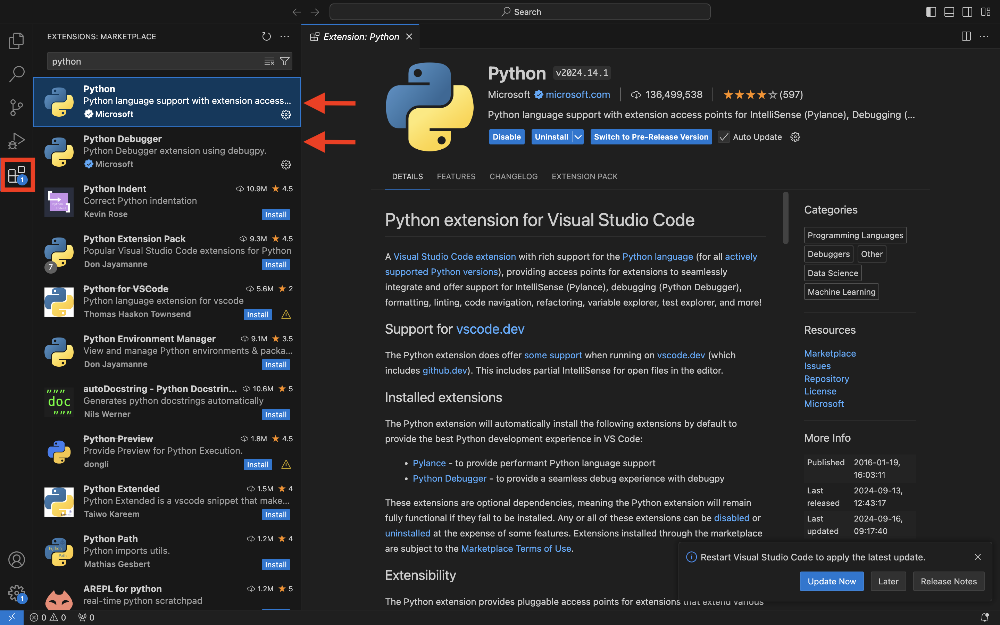Open manage gear for Python extension row
The width and height of the screenshot is (1000, 625).
(286, 115)
